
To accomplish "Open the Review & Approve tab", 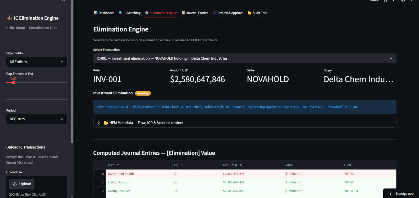I will tap(228, 13).
